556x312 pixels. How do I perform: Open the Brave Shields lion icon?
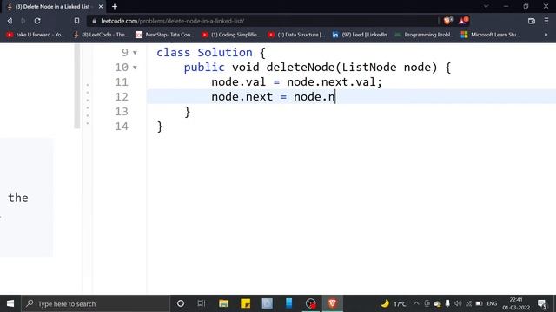[447, 21]
